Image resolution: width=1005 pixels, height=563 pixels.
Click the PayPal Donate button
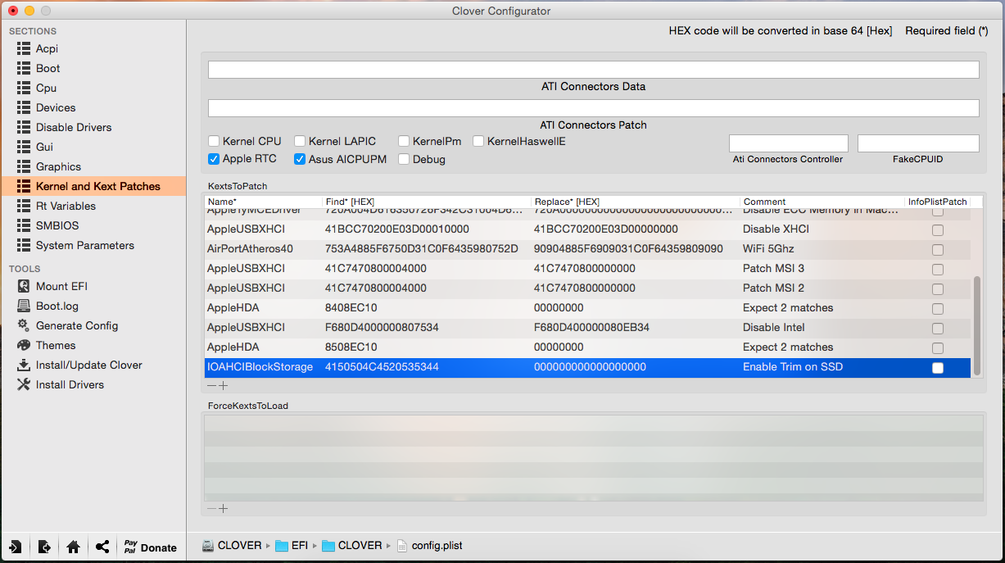(150, 547)
